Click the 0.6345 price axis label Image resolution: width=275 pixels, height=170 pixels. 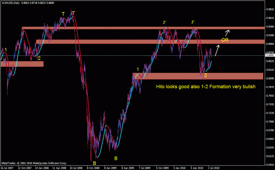coord(270,148)
